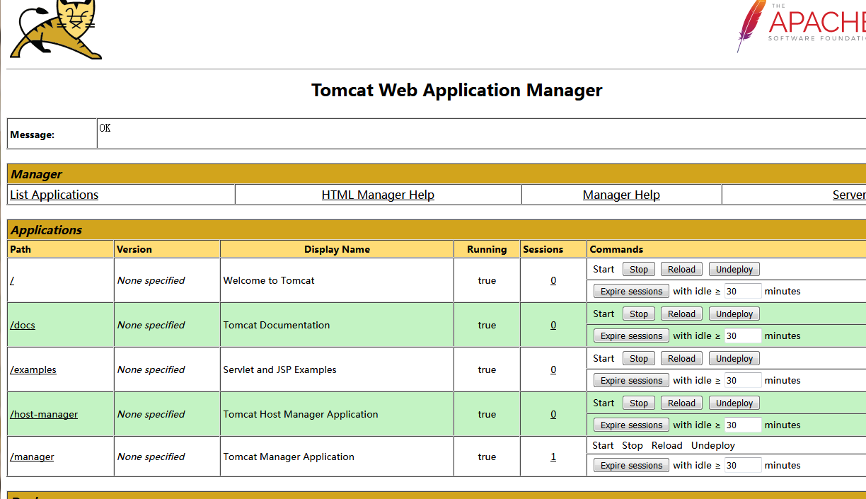Click the 'Tomcat Documentation' display name
Viewport: 866px width, 499px height.
pyautogui.click(x=277, y=325)
